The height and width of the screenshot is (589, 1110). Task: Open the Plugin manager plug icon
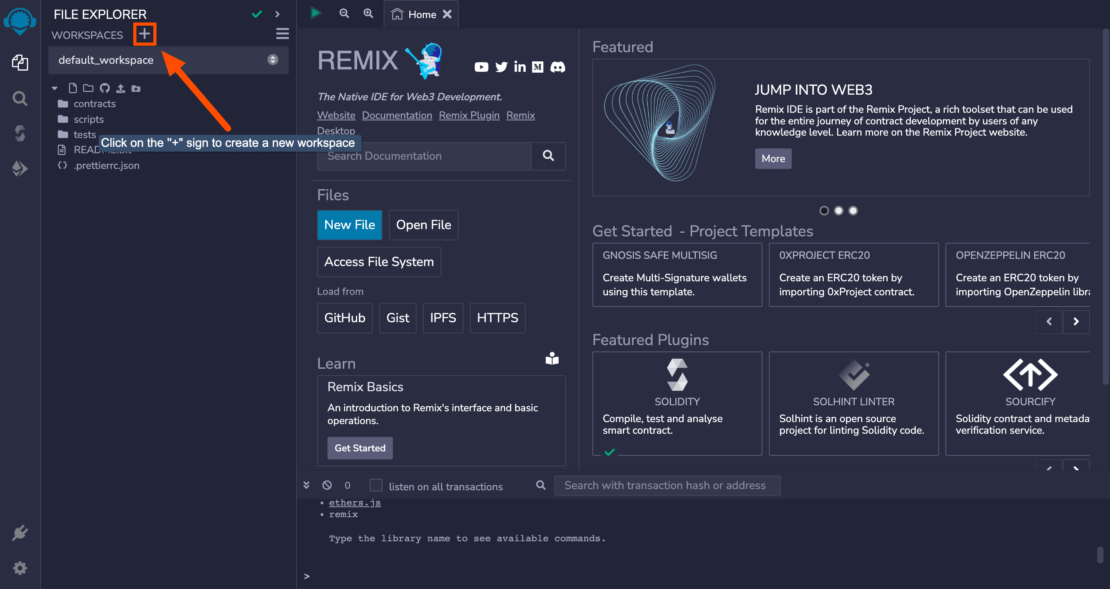coord(20,533)
